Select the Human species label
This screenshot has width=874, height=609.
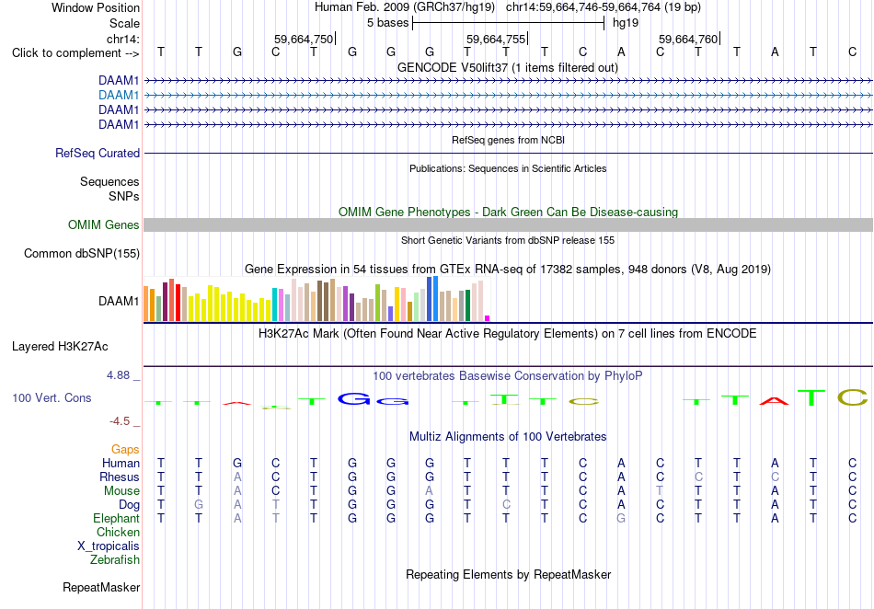[121, 463]
